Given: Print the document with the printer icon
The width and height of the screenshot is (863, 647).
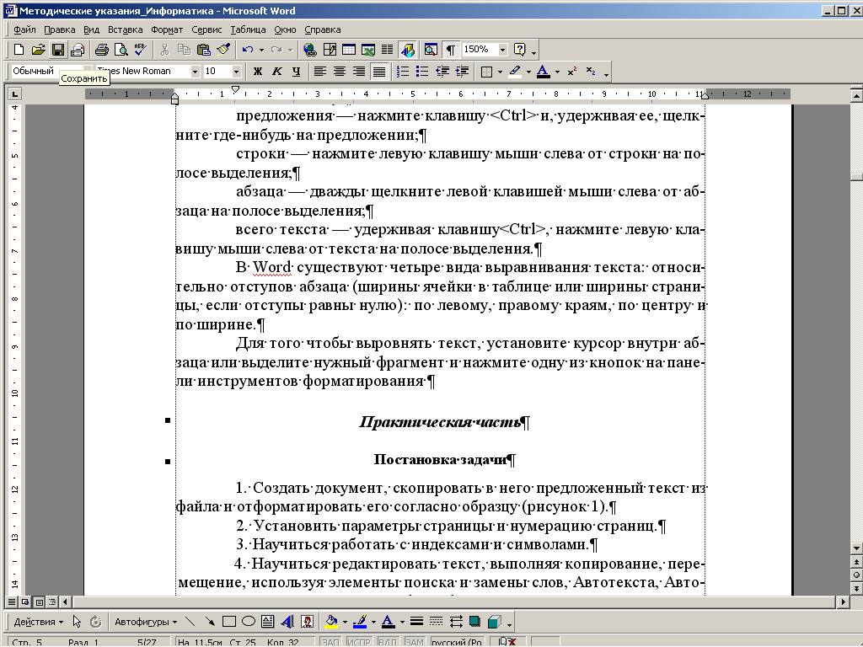Looking at the screenshot, I should click(101, 50).
